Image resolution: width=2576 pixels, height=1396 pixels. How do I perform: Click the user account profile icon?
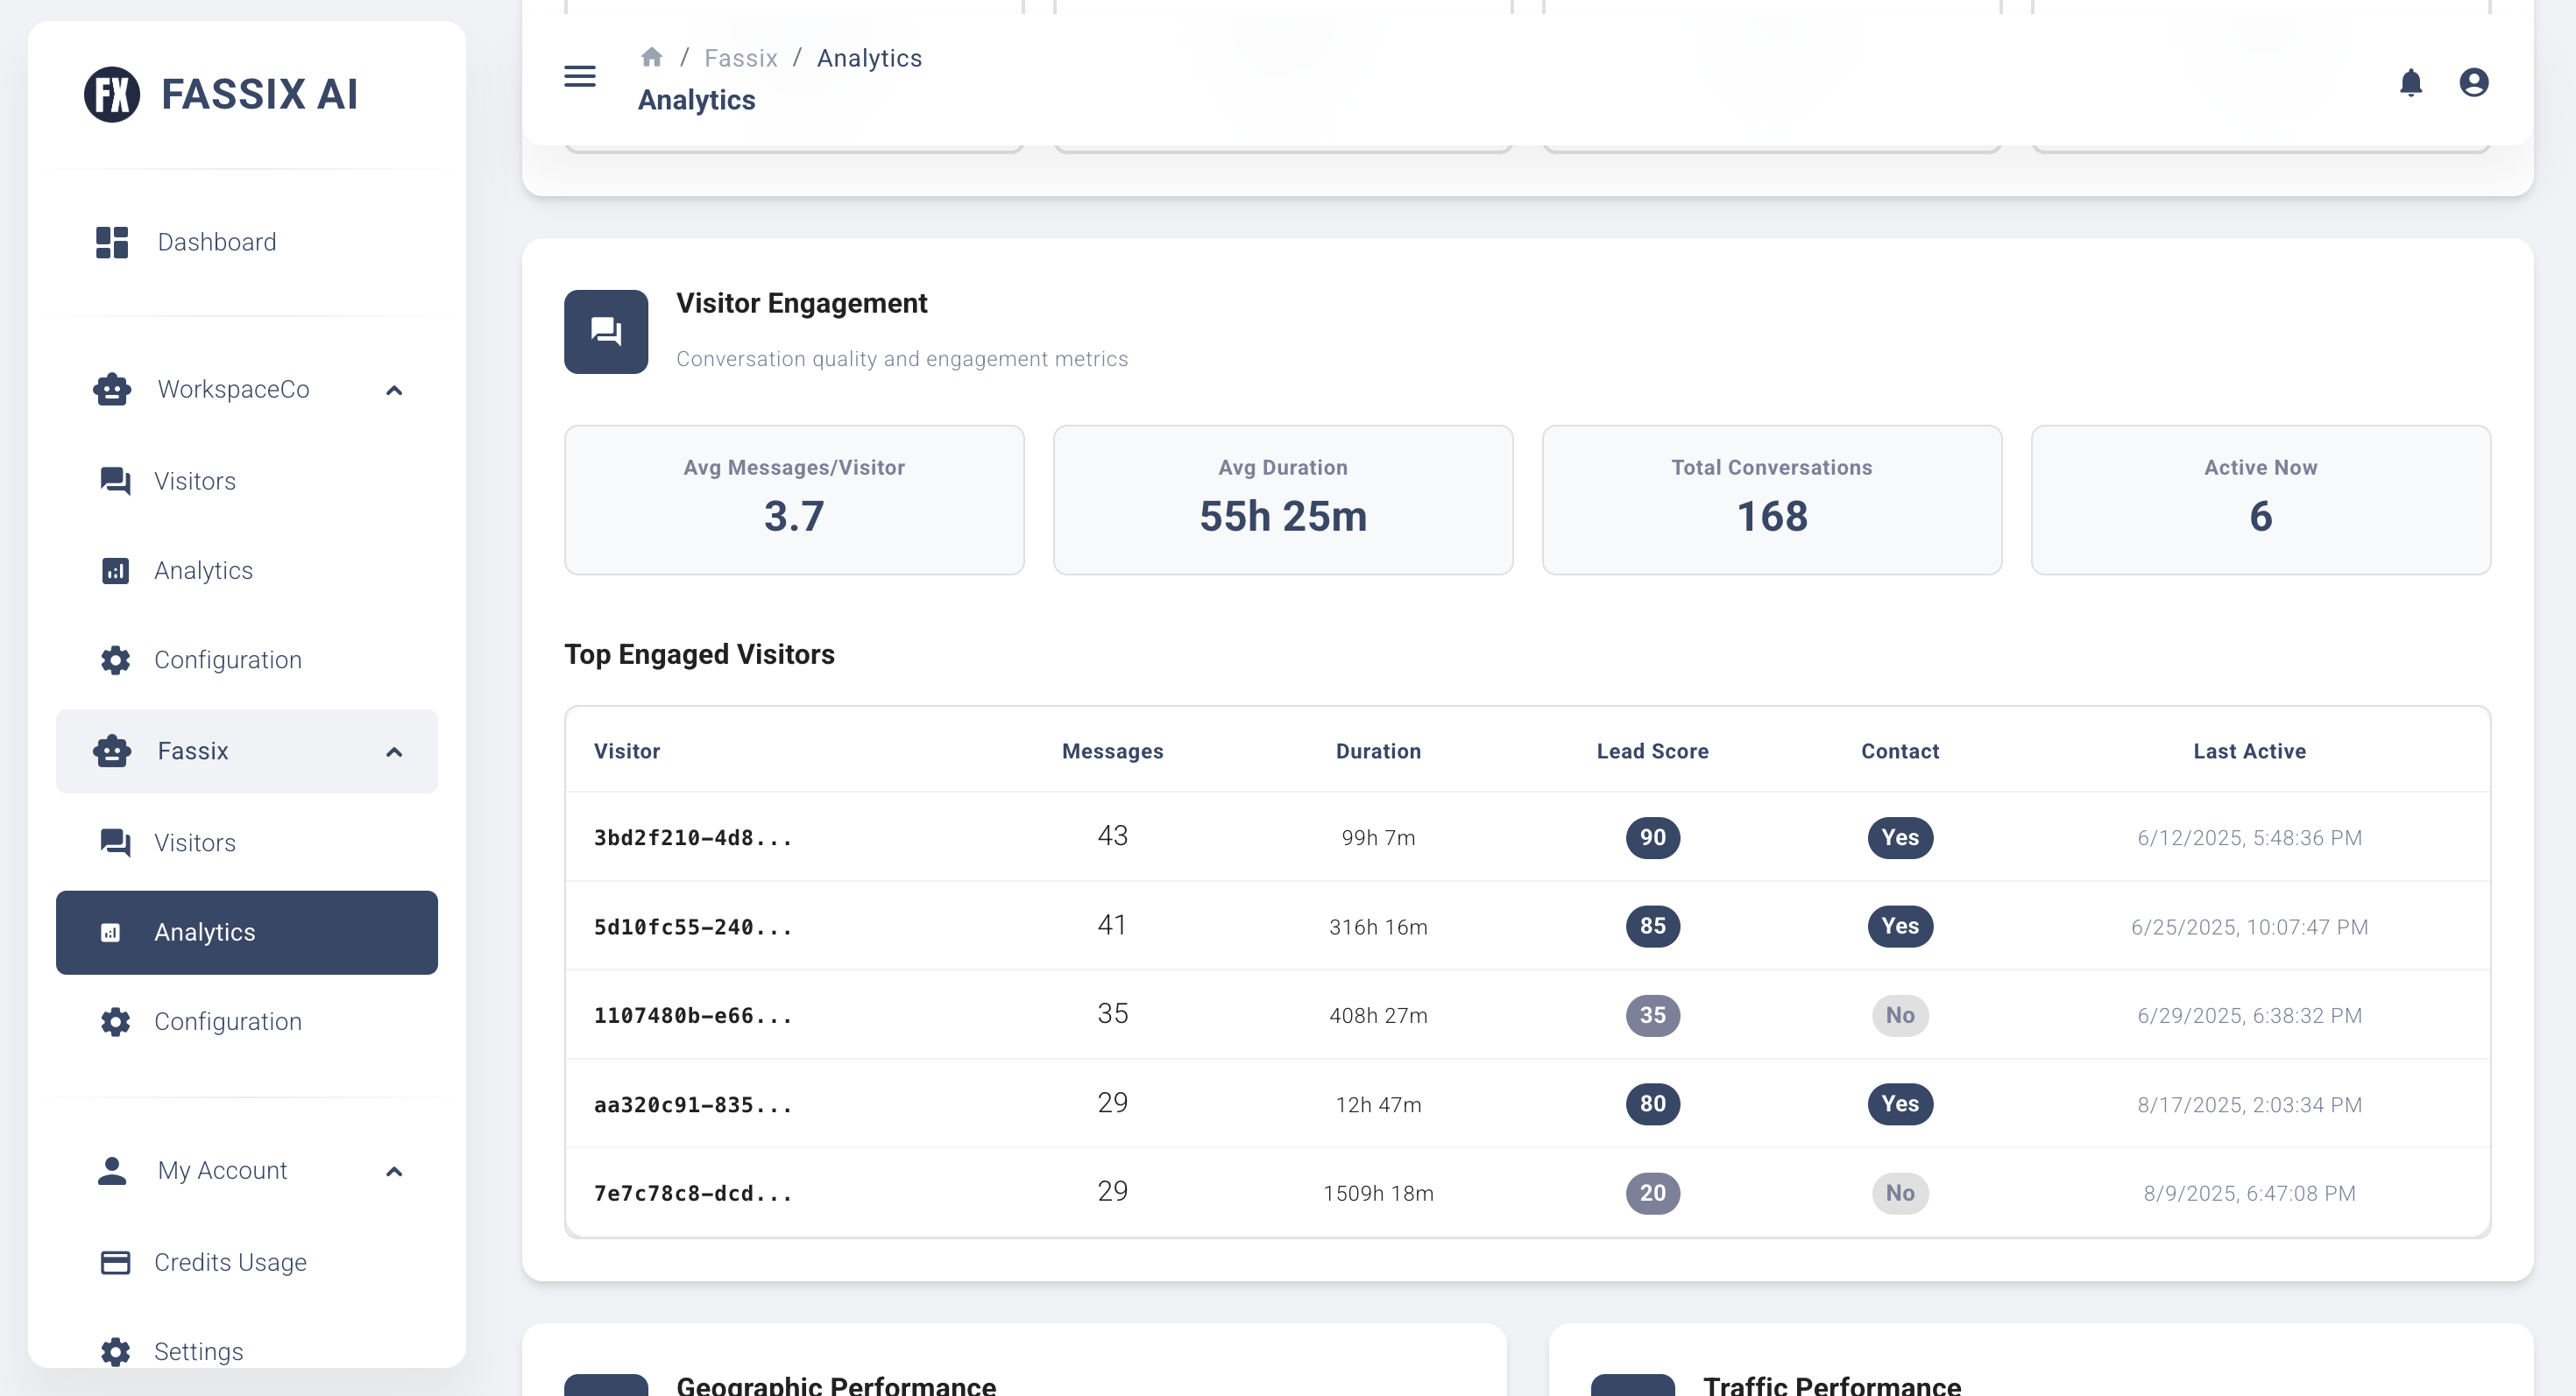[2473, 82]
